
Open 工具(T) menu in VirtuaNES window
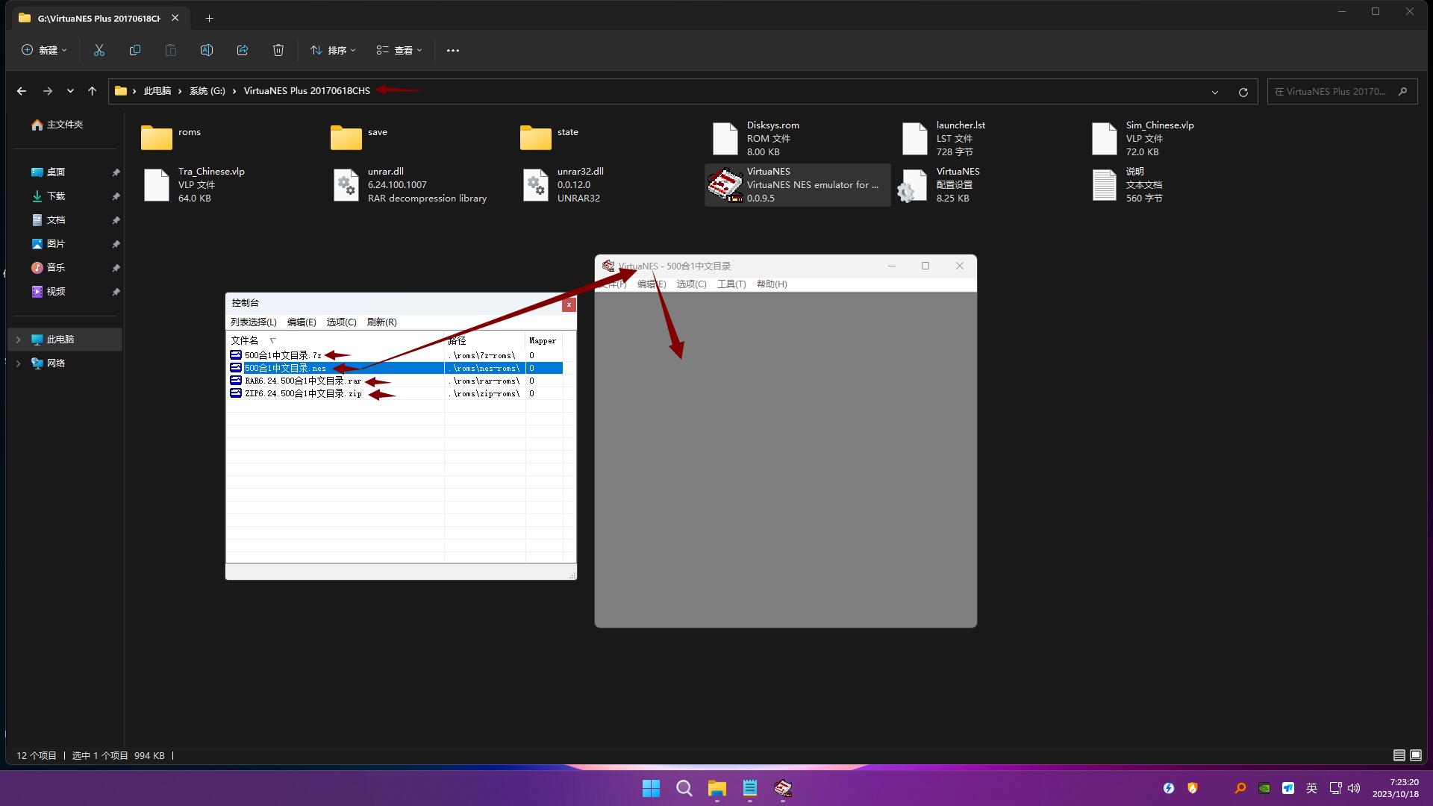(731, 284)
